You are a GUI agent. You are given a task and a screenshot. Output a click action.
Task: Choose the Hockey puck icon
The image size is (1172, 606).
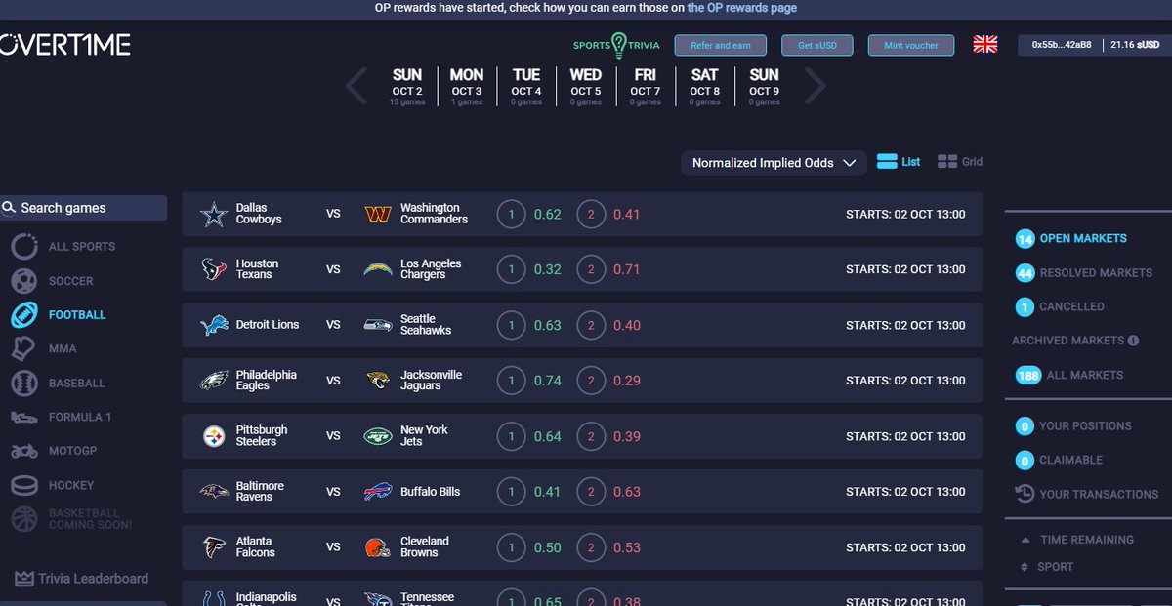click(24, 485)
